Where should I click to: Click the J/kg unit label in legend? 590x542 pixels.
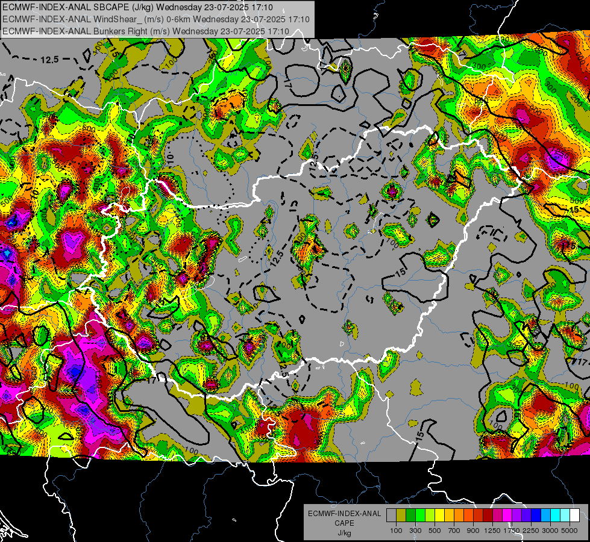pos(344,533)
